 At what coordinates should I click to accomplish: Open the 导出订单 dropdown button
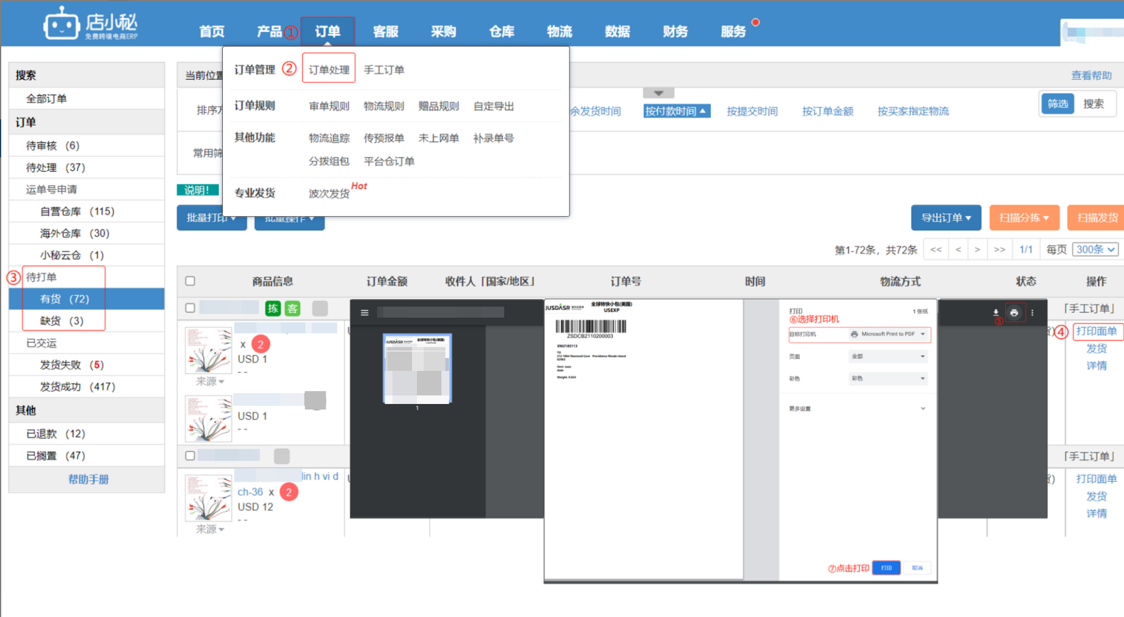coord(946,217)
